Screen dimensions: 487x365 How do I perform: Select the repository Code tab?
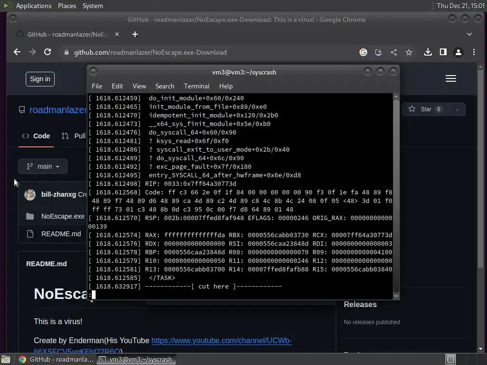click(x=36, y=136)
